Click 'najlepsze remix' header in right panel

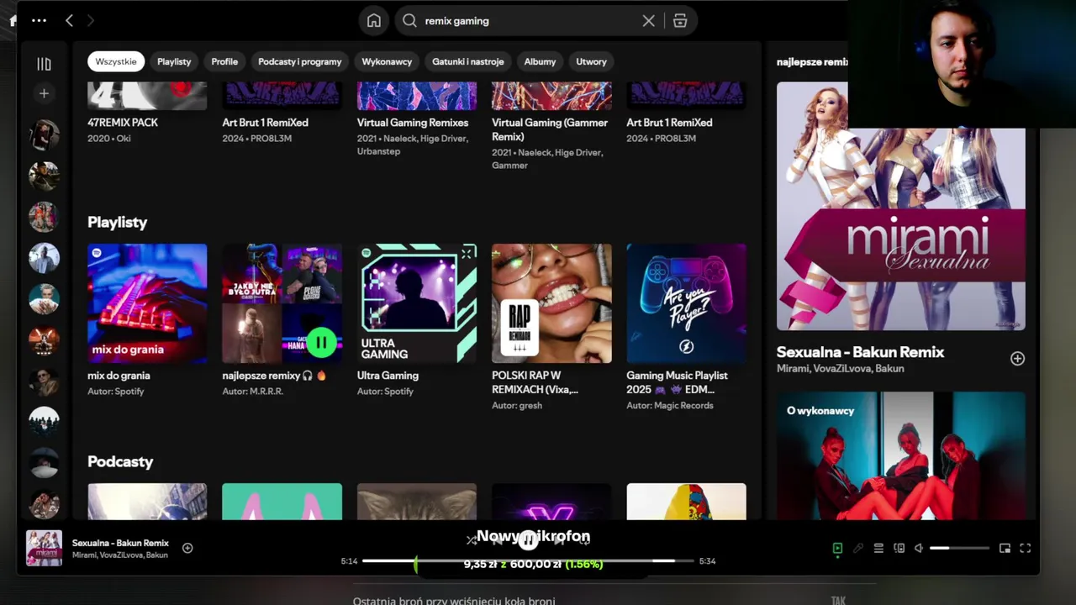(812, 62)
